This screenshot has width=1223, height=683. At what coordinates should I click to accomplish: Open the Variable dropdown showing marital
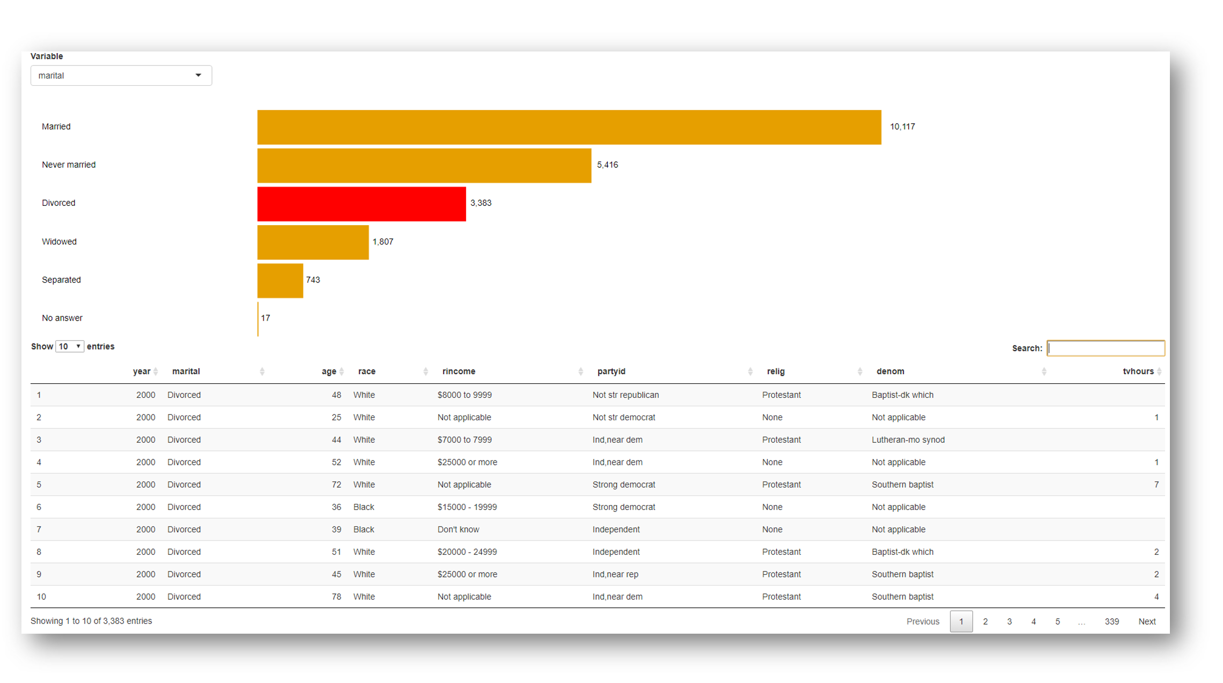[121, 75]
